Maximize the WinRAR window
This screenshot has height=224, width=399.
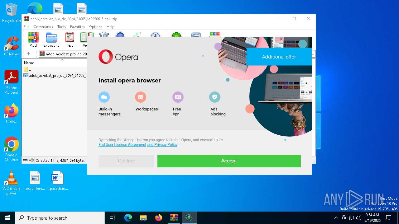294,19
